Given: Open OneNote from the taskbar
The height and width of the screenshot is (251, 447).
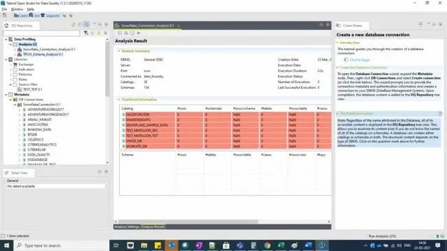Looking at the screenshot, I should (199, 245).
